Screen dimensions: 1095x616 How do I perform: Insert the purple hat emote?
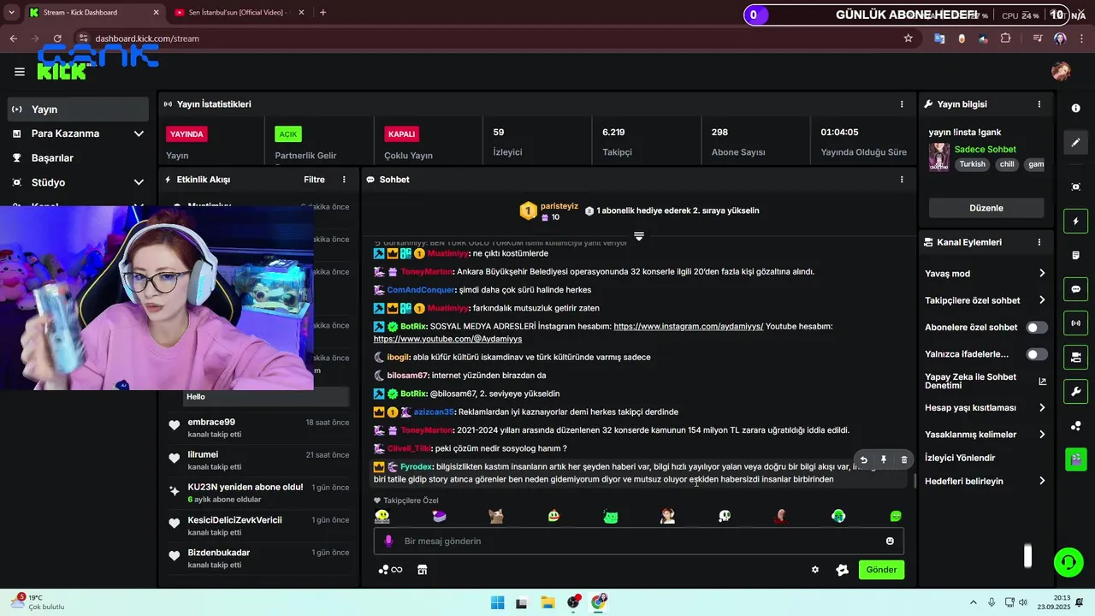439,516
